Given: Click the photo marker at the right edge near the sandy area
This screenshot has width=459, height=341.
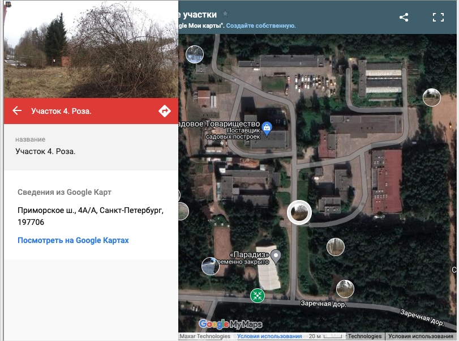Looking at the screenshot, I should (432, 97).
